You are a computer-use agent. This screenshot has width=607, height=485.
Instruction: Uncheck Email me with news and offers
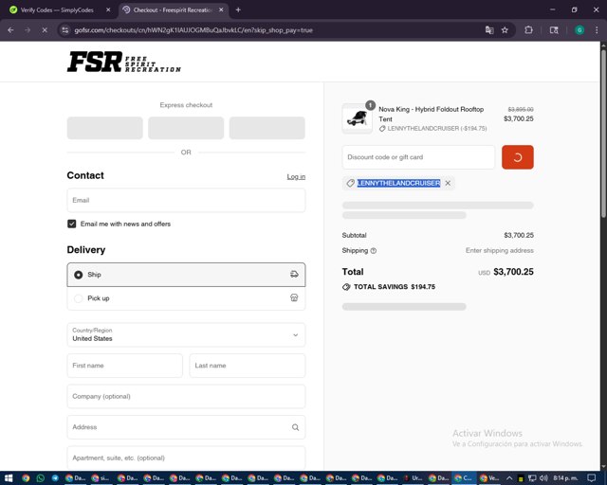[x=72, y=224]
